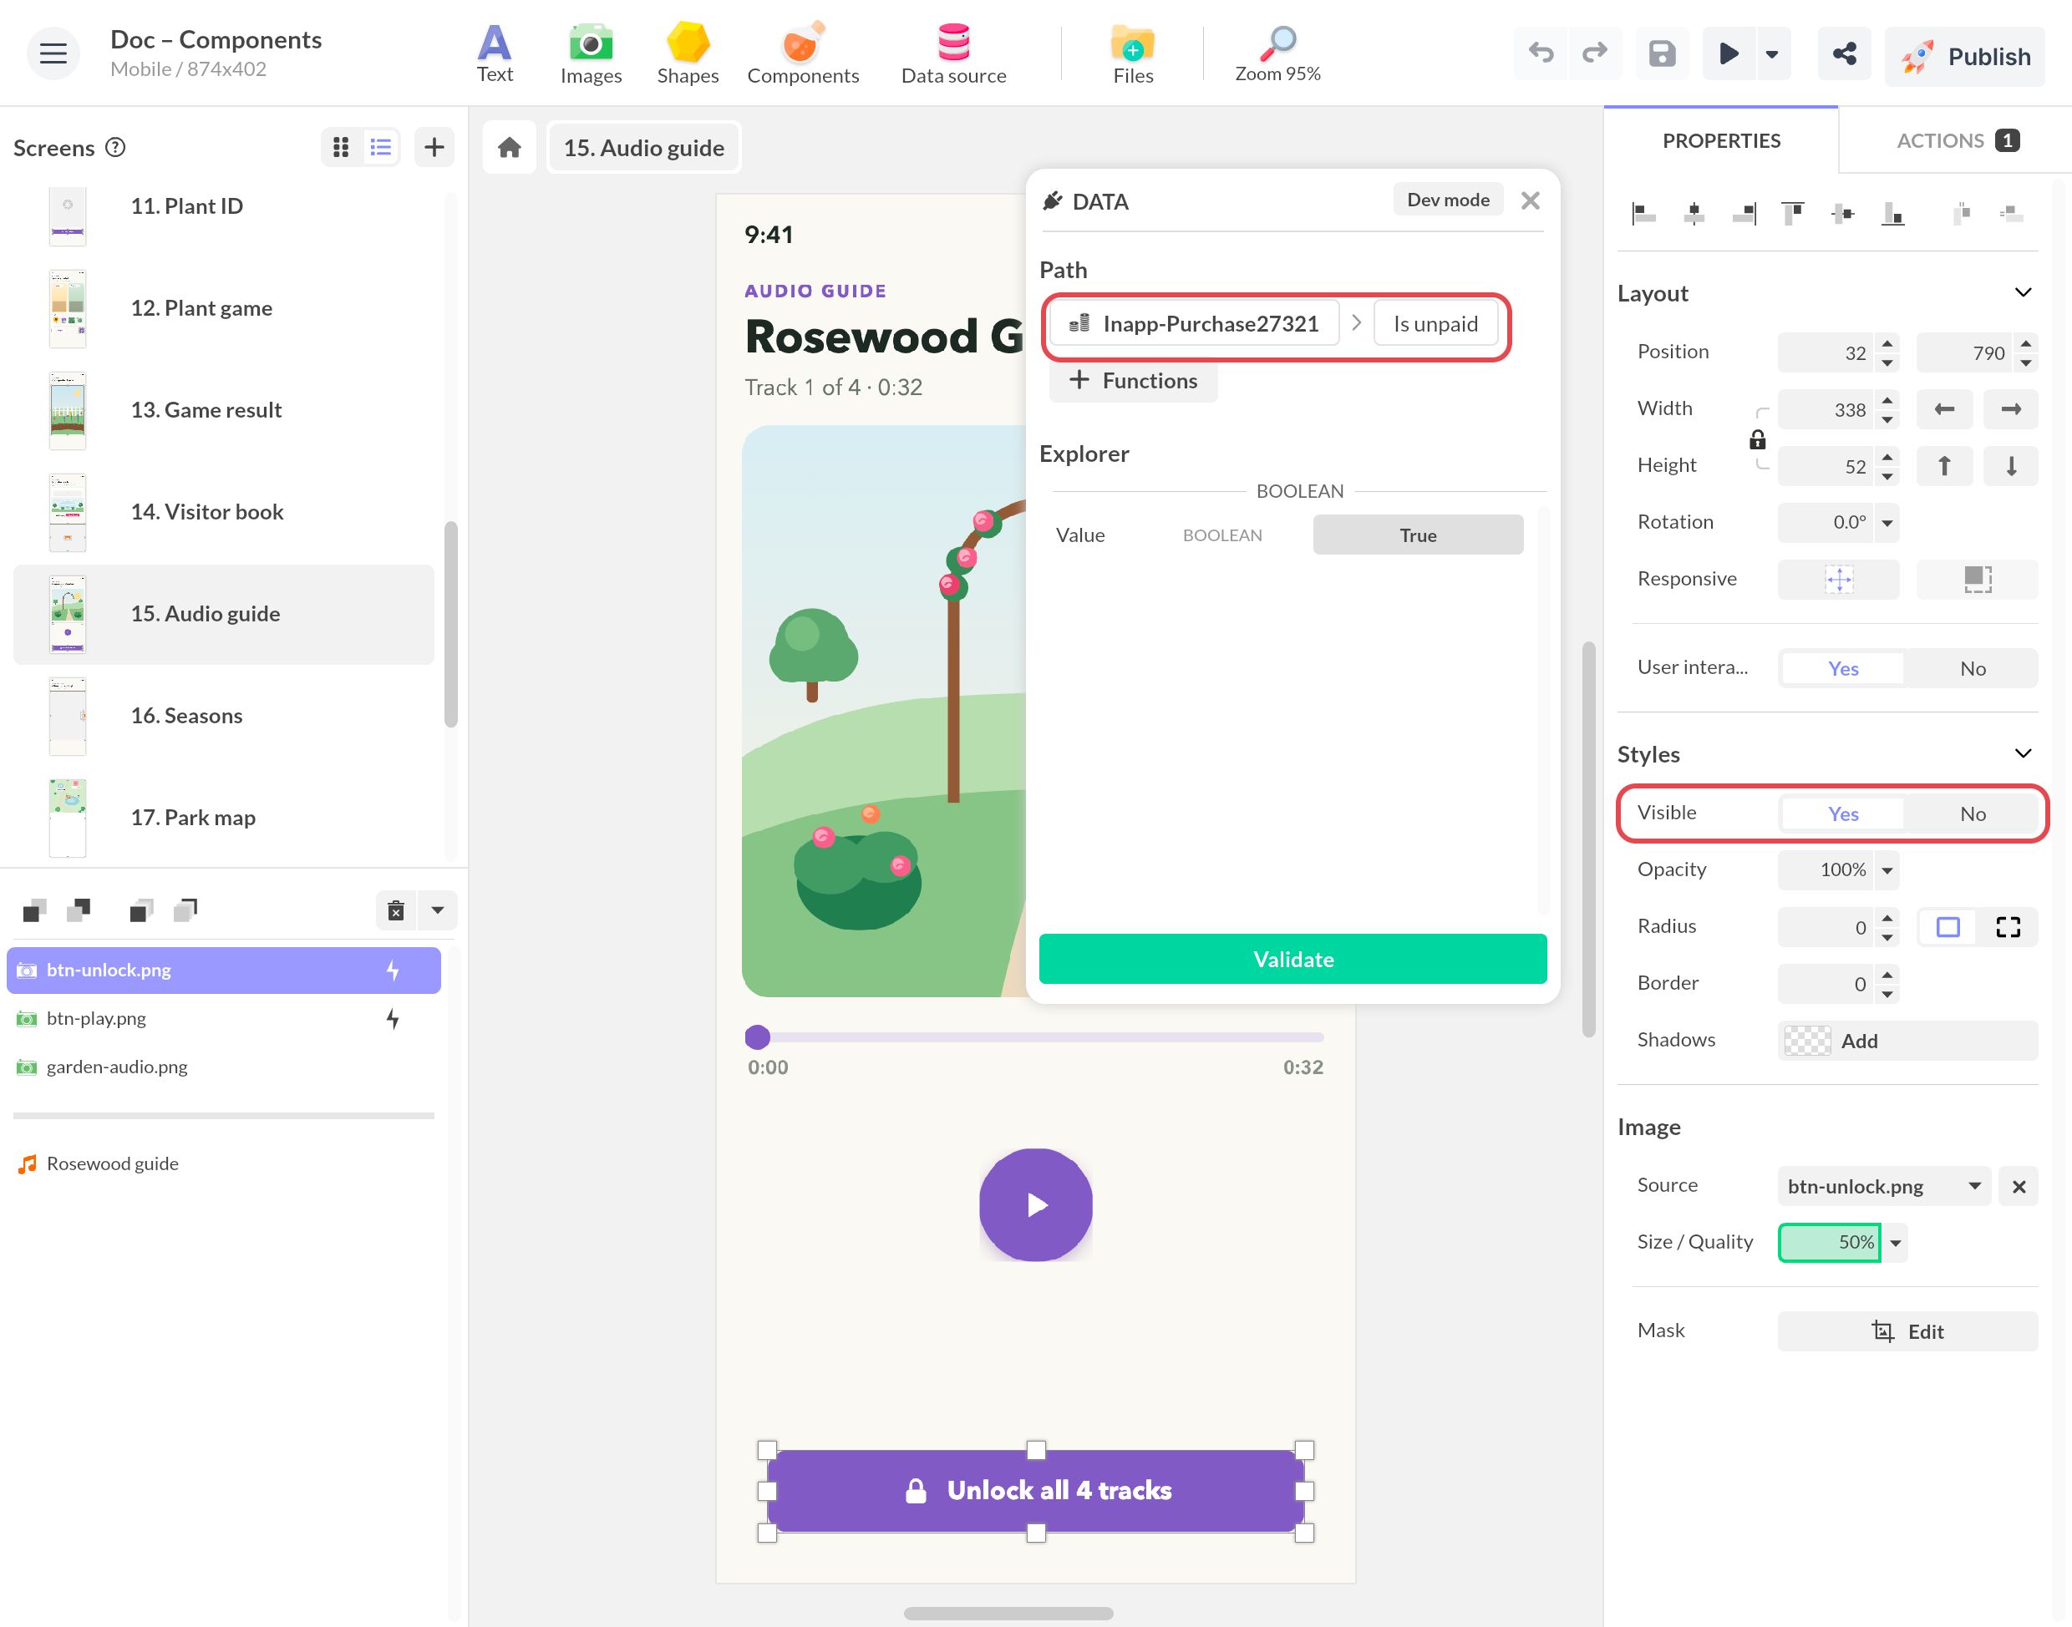
Task: Delete the selected layer with trash icon
Action: pos(396,910)
